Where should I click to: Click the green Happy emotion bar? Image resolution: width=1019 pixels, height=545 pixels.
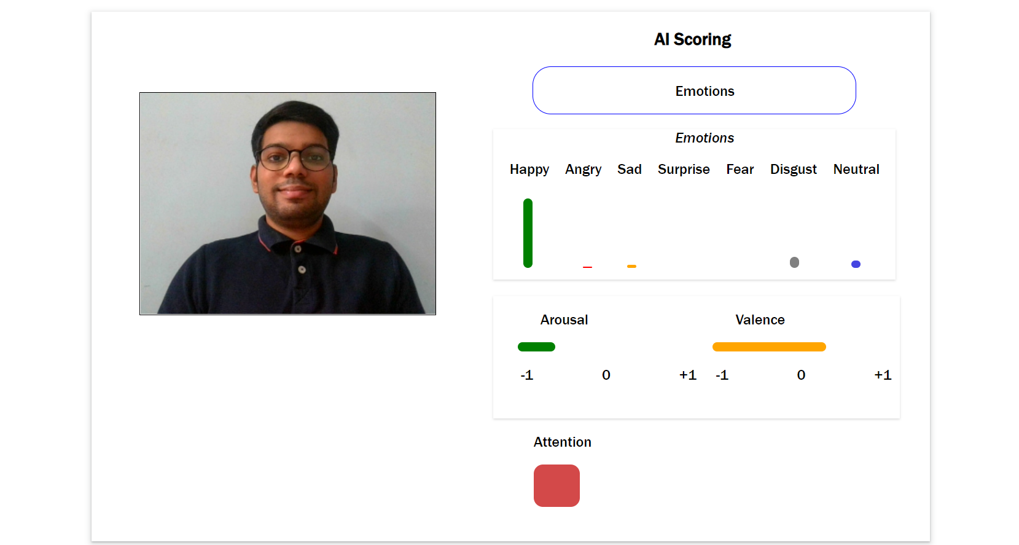pos(528,233)
